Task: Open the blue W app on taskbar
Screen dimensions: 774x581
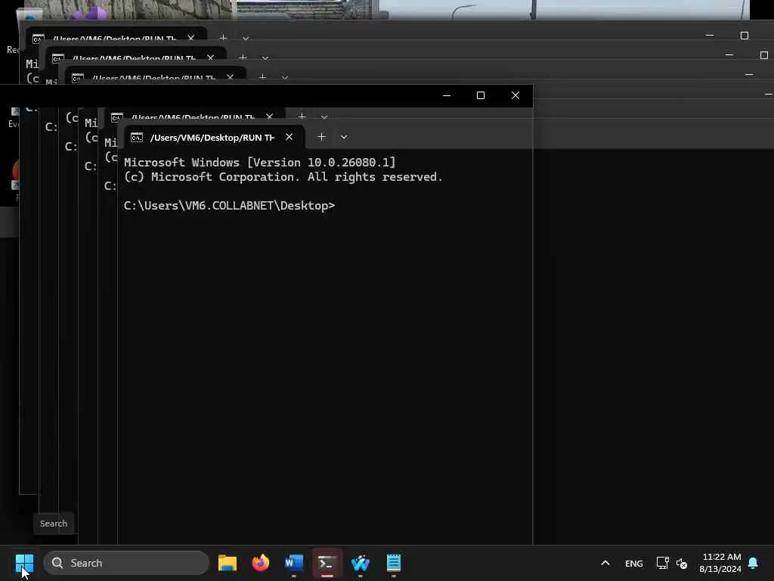Action: (x=361, y=563)
